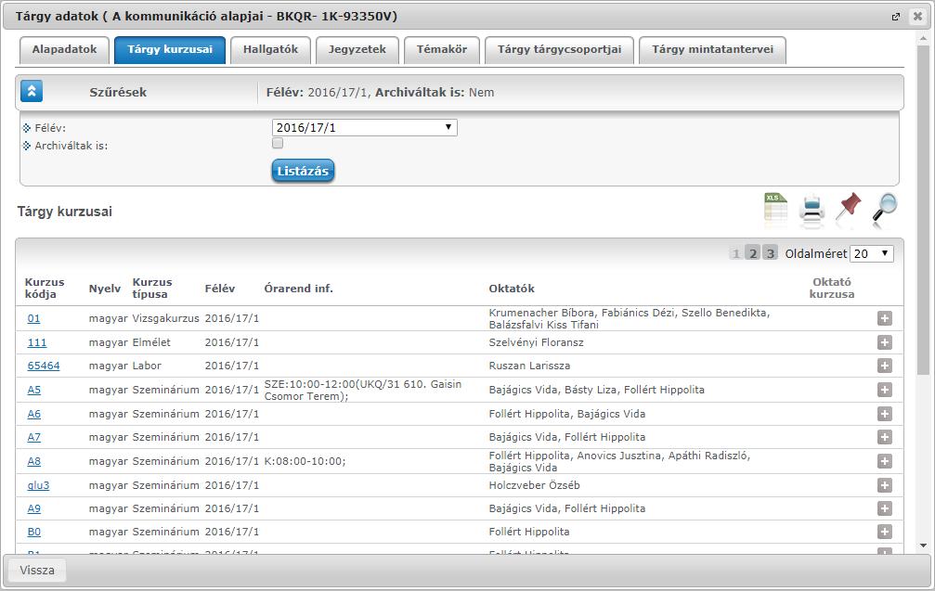Open pop-out window icon in title bar
Viewport: 935px width, 591px height.
click(896, 17)
